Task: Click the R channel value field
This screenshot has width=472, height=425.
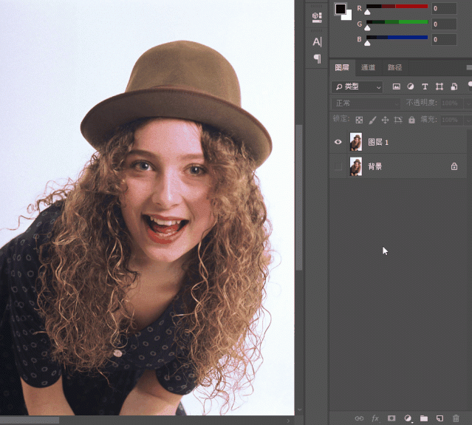Action: (x=444, y=9)
